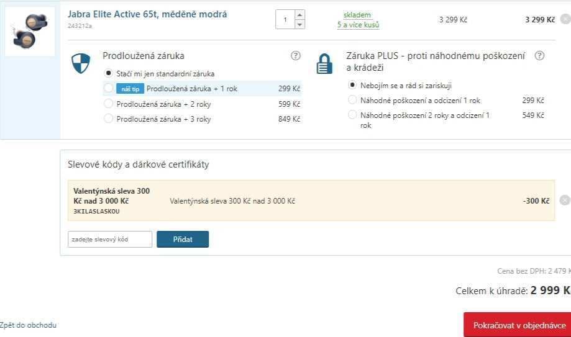Click the 599 Kč warranty price

(289, 104)
